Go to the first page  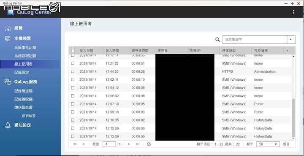tap(75, 144)
